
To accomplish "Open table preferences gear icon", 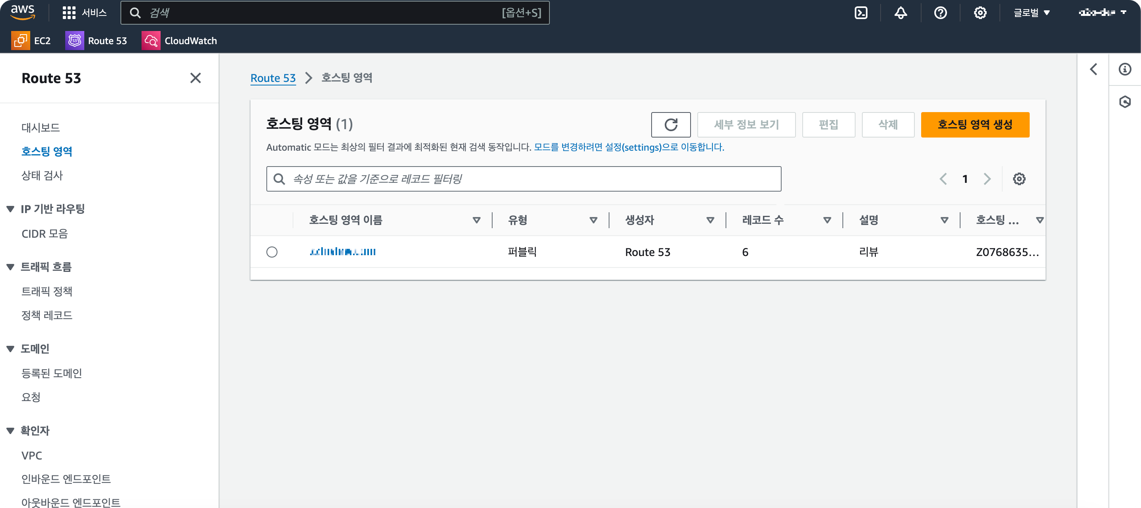I will point(1019,179).
